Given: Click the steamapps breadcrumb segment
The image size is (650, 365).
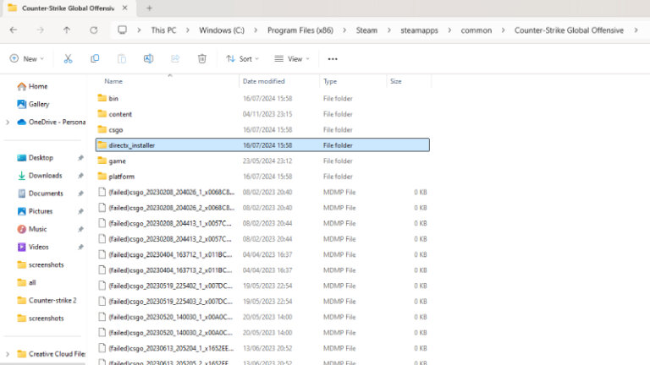Looking at the screenshot, I should [419, 30].
